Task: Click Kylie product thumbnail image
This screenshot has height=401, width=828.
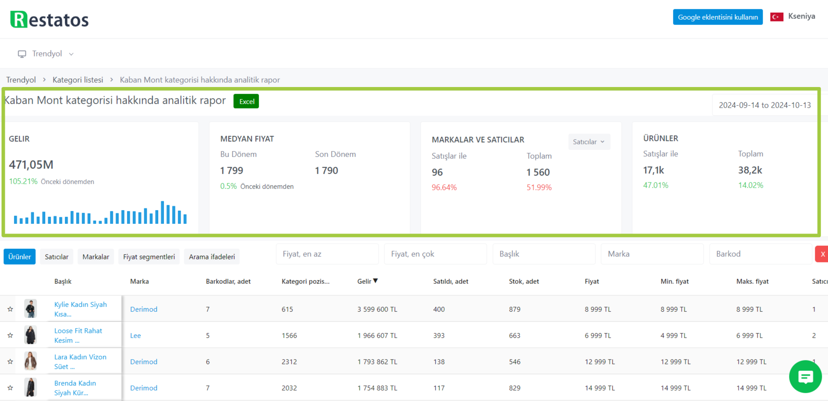Action: click(30, 309)
